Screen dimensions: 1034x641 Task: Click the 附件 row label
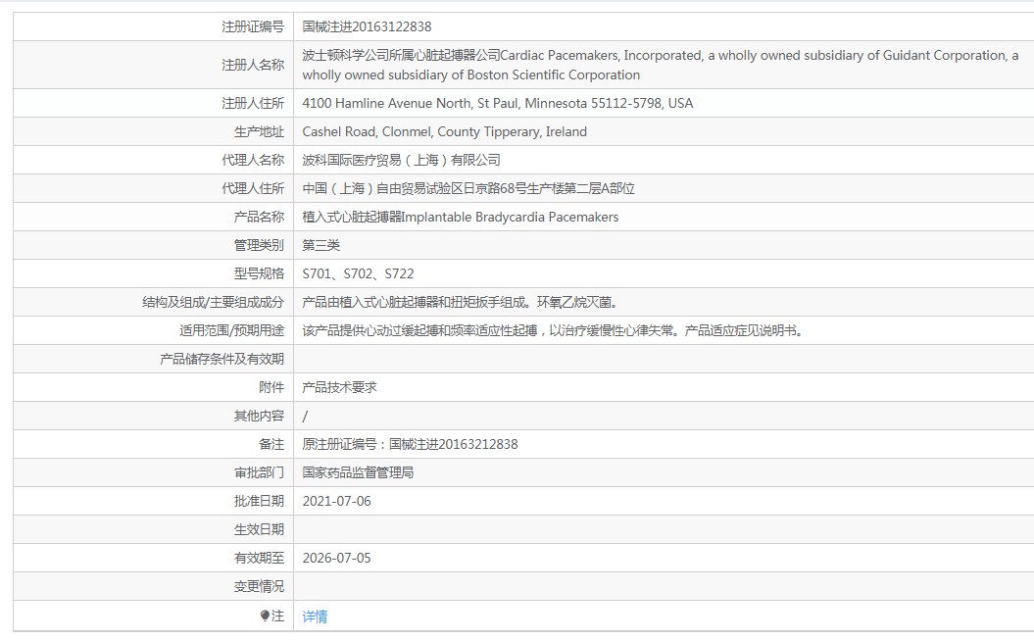tap(271, 386)
